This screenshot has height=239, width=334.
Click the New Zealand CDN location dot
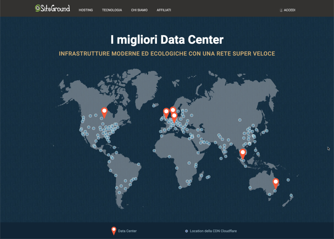pyautogui.click(x=291, y=195)
